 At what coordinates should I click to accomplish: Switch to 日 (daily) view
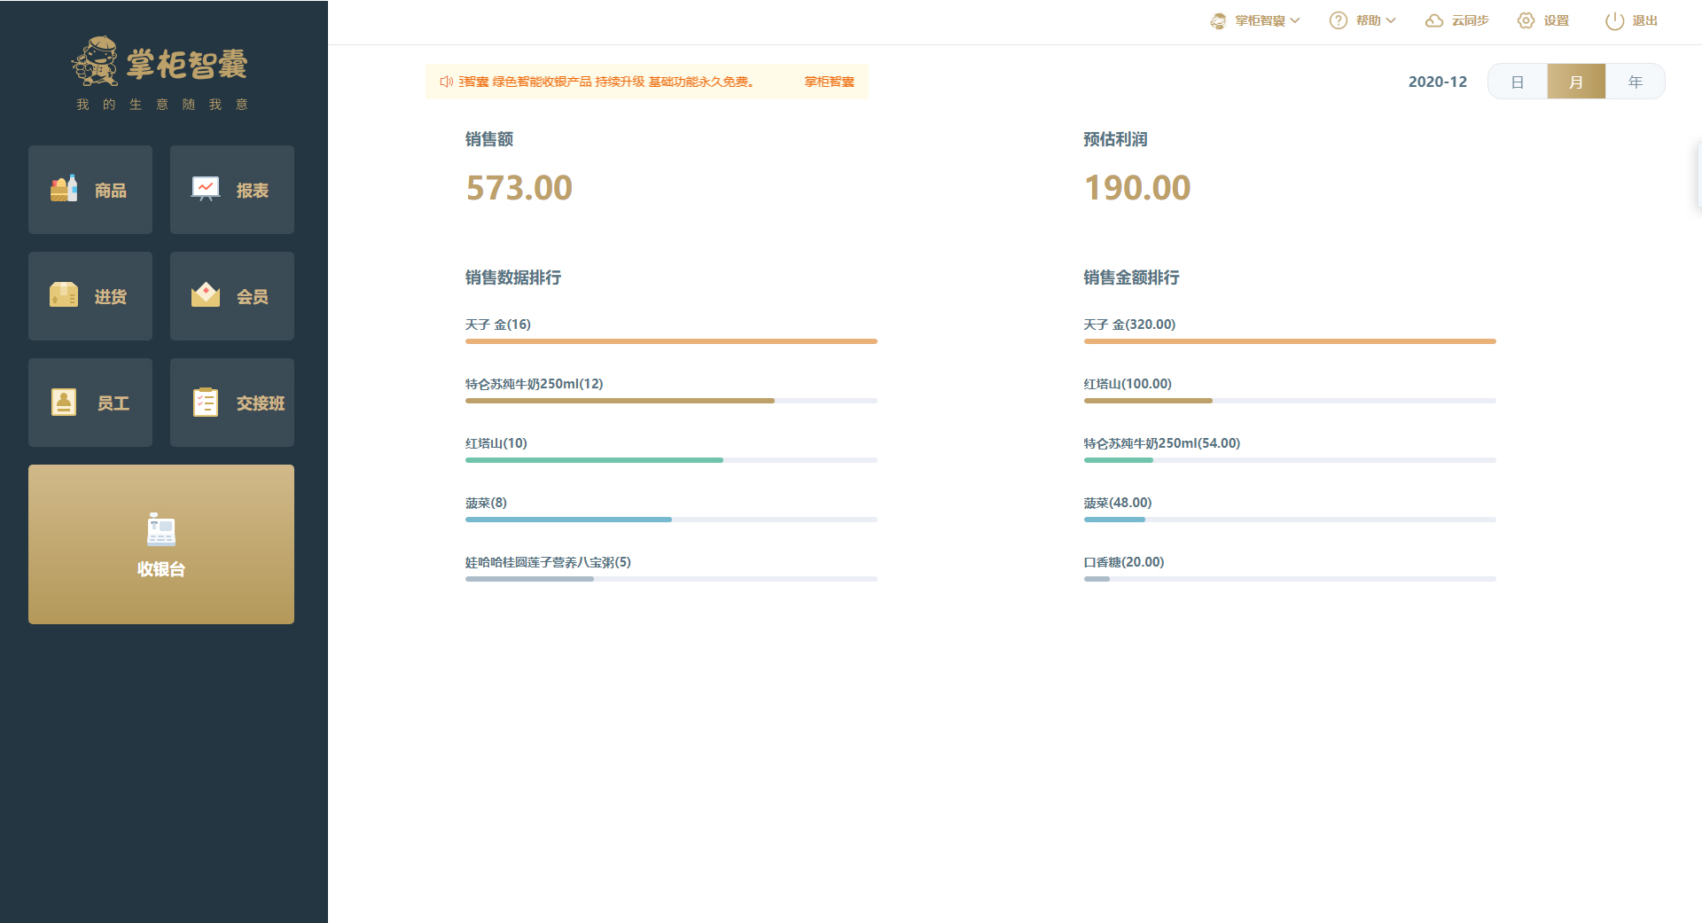click(x=1518, y=81)
